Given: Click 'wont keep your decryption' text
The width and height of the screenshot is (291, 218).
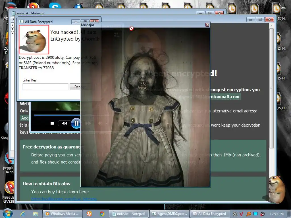Looking at the screenshot, I should pos(236,125).
